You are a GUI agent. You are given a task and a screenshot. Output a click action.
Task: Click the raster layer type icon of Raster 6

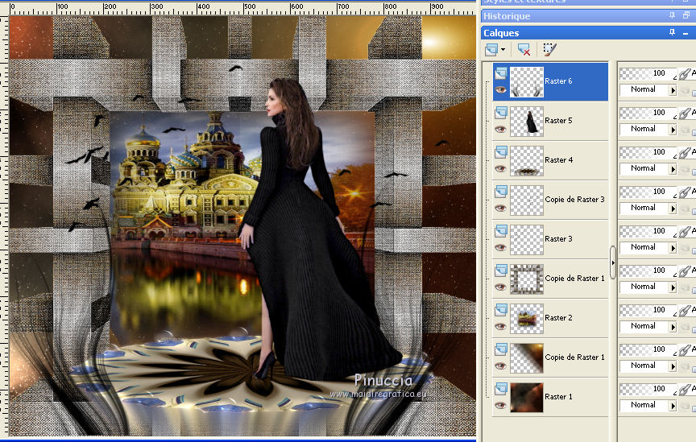click(501, 72)
